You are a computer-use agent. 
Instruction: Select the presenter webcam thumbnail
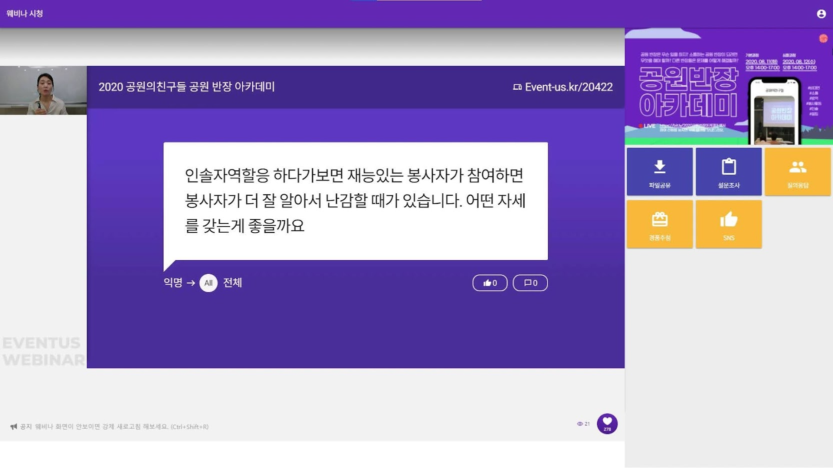[43, 90]
